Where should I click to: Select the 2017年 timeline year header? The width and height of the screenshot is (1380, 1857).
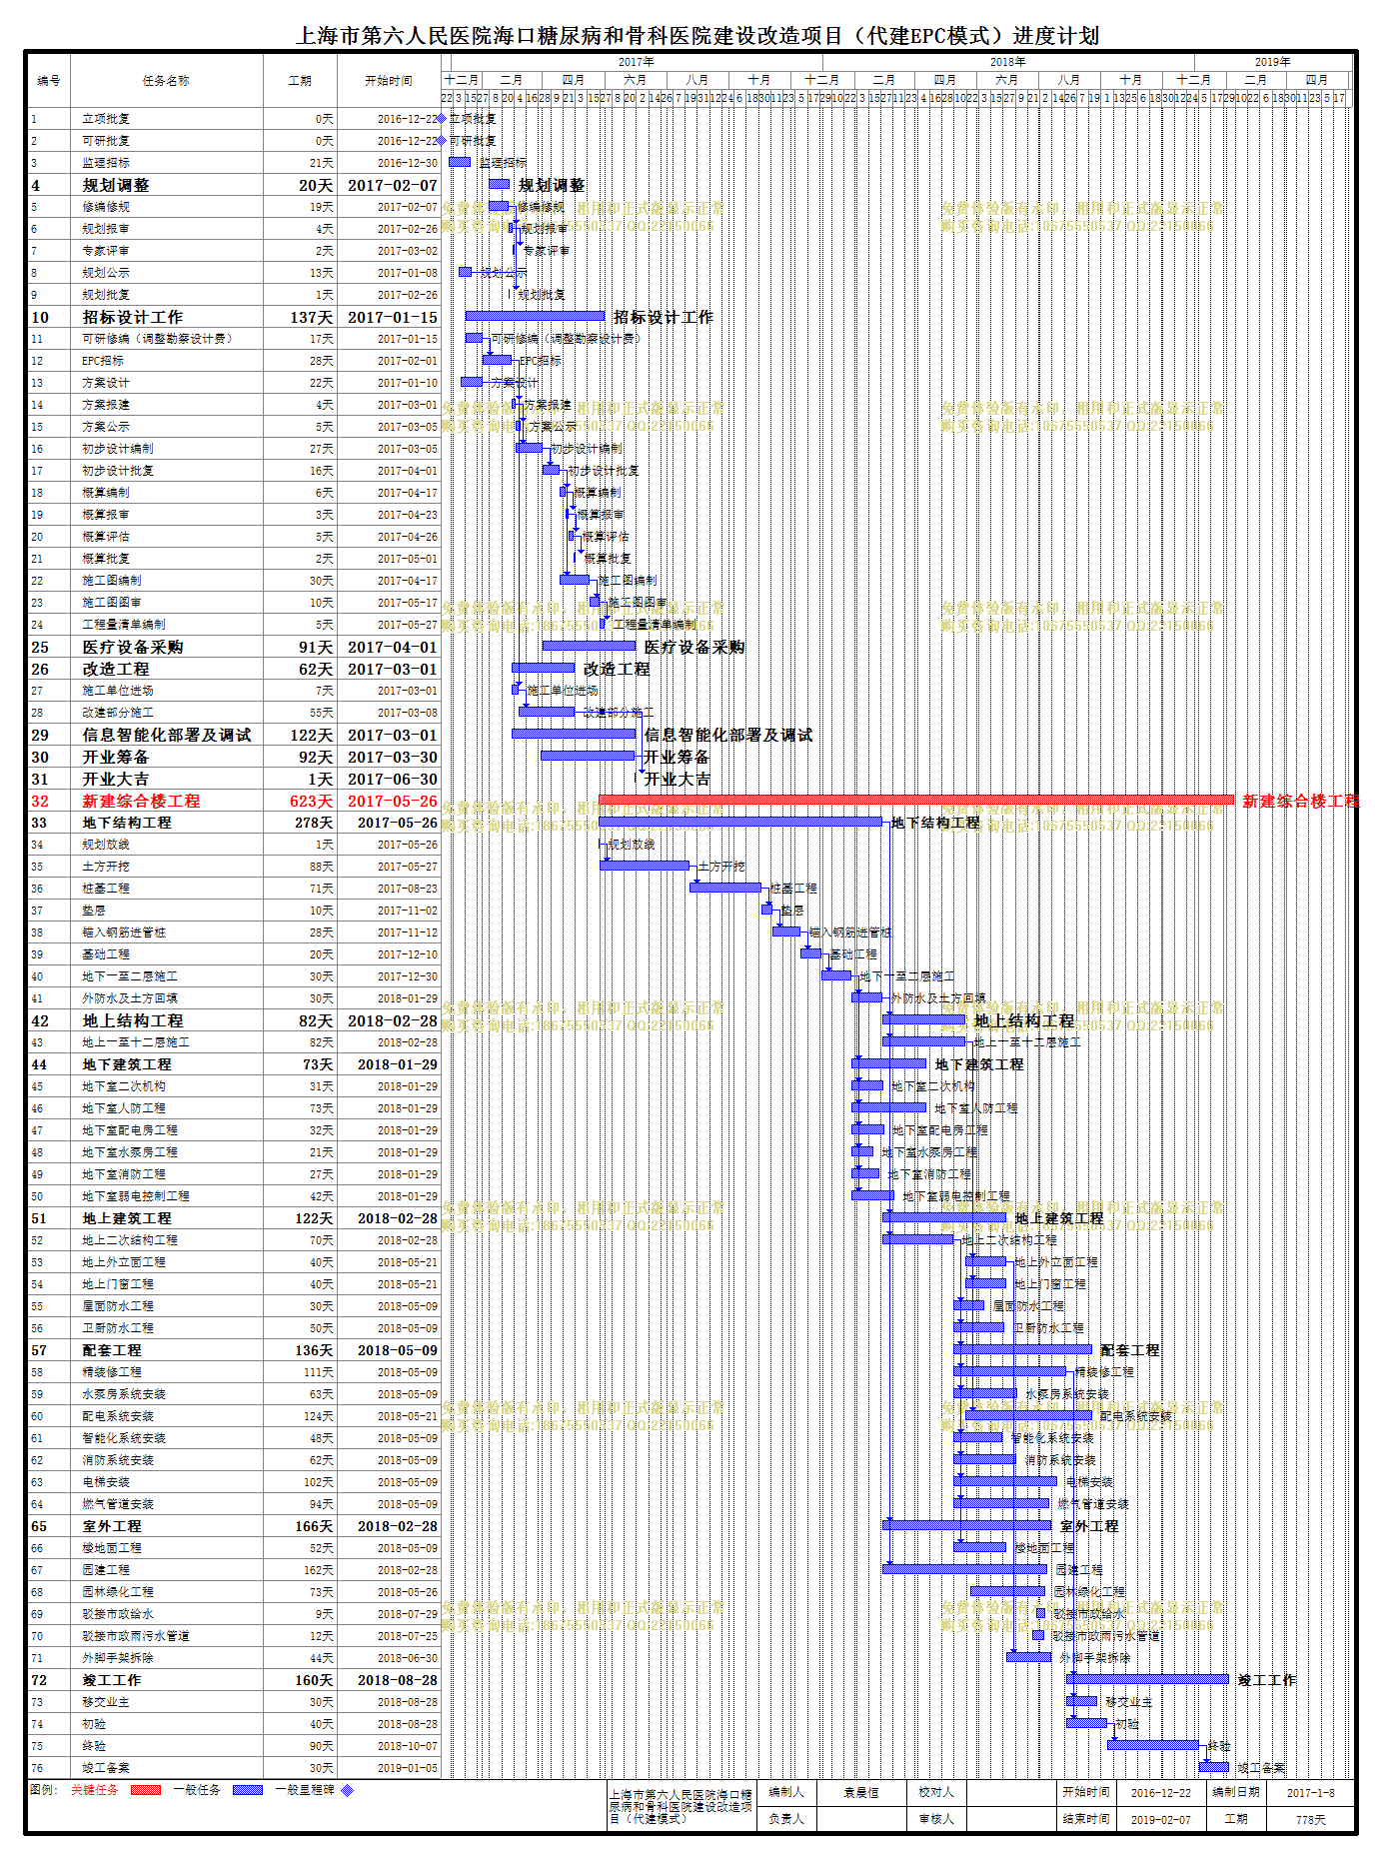[636, 62]
